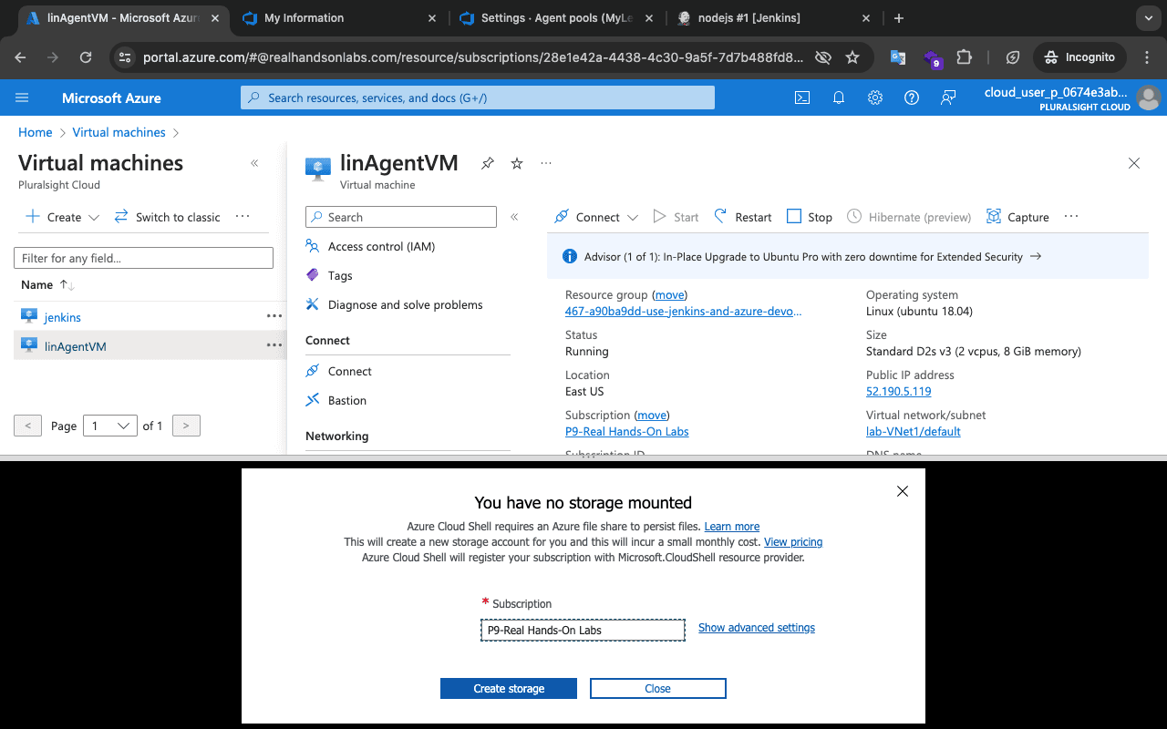
Task: Open P9-Real Hands-On Labs subscription link
Action: pos(627,431)
